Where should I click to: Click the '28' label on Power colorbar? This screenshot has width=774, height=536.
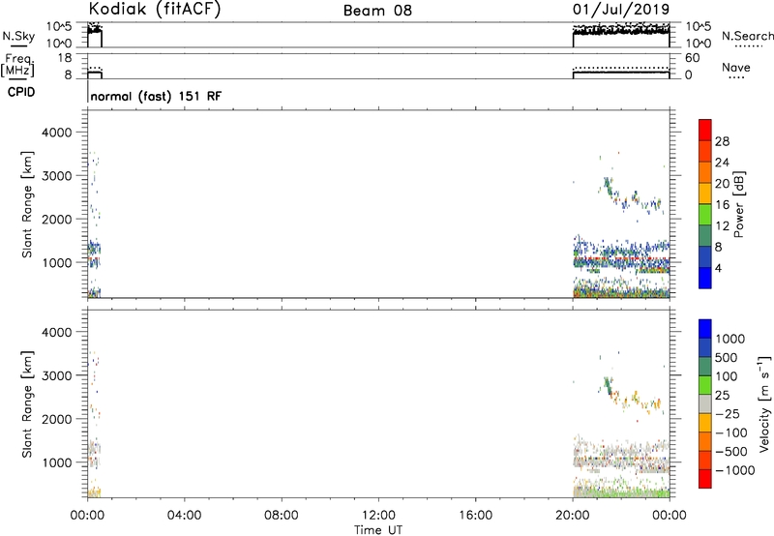(x=722, y=141)
